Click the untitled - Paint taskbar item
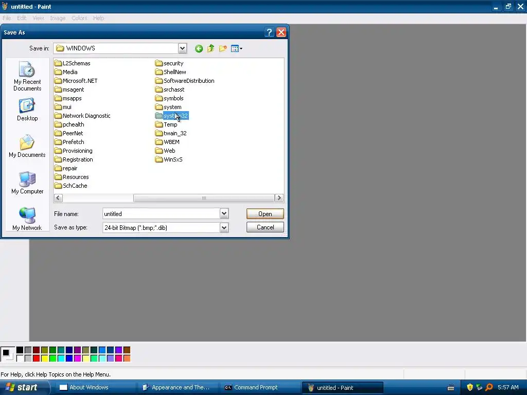The image size is (527, 395). (x=342, y=387)
